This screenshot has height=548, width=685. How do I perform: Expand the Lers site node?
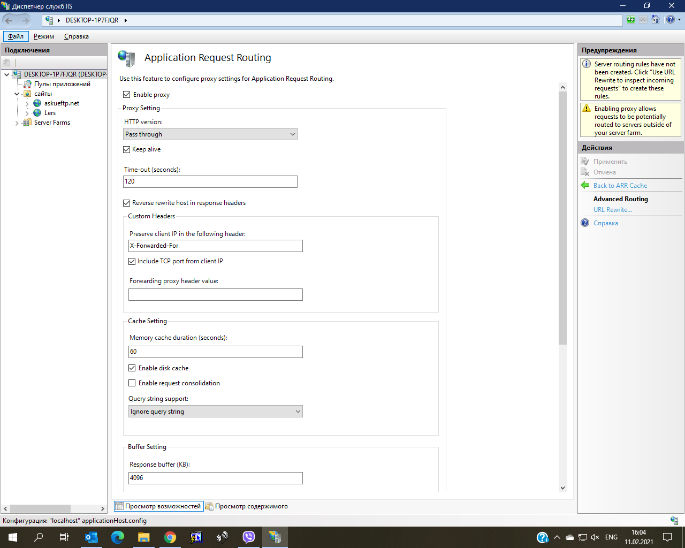click(x=27, y=113)
